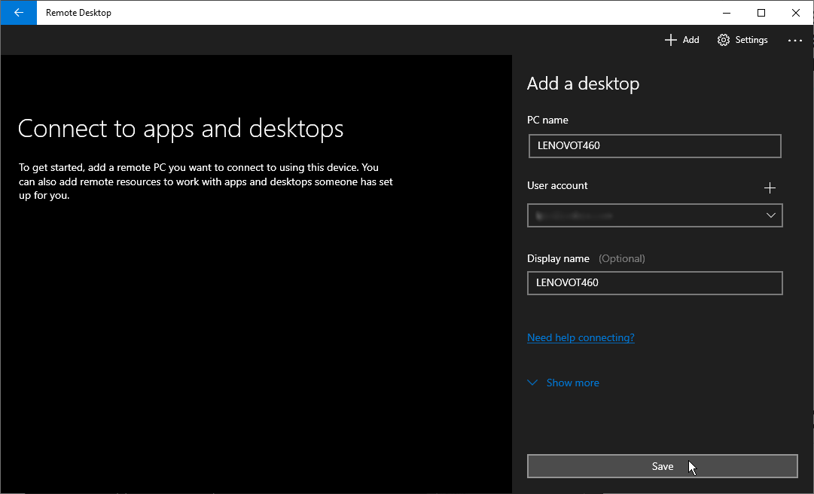Screen dimensions: 814x494
Task: Go back using the blue arrow button
Action: (19, 13)
